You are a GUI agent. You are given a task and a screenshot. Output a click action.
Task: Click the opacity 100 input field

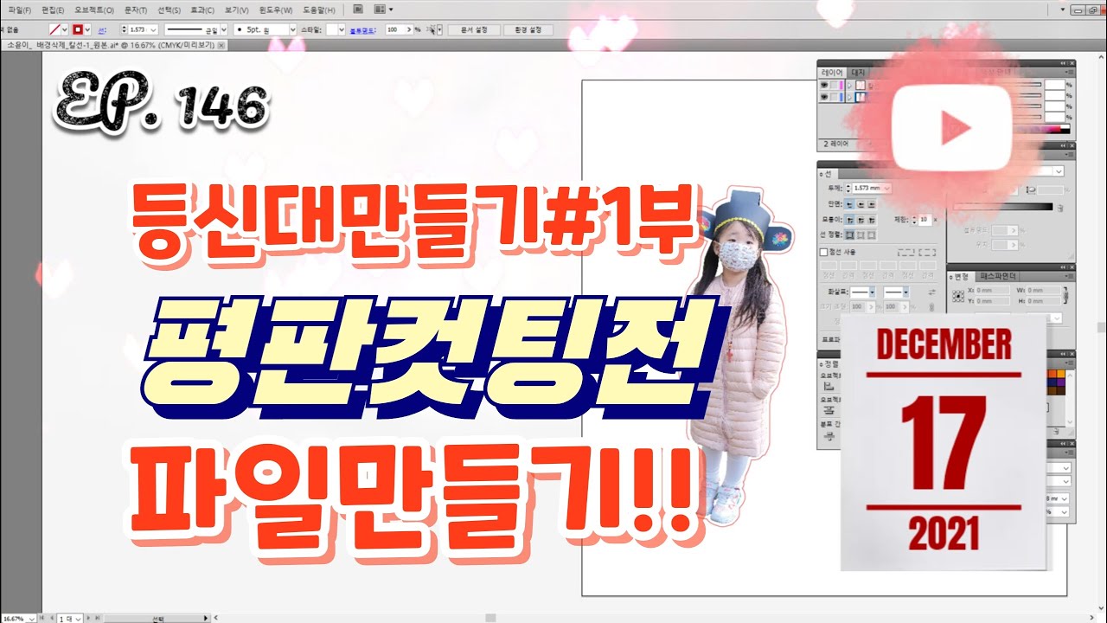tap(395, 29)
